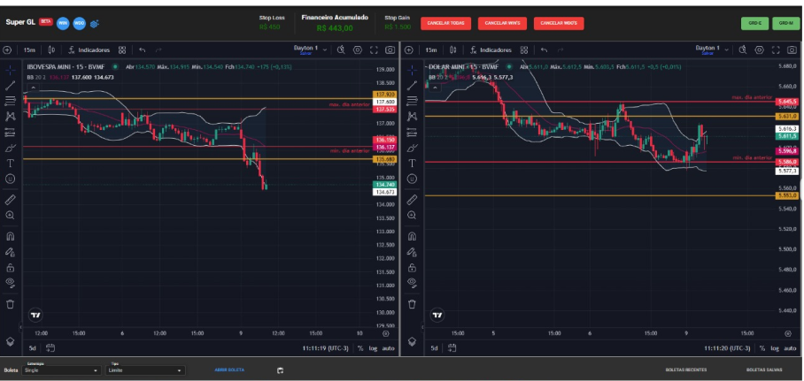
Task: Toggle lock all drawings in IBOVESPA chart
Action: pyautogui.click(x=11, y=268)
